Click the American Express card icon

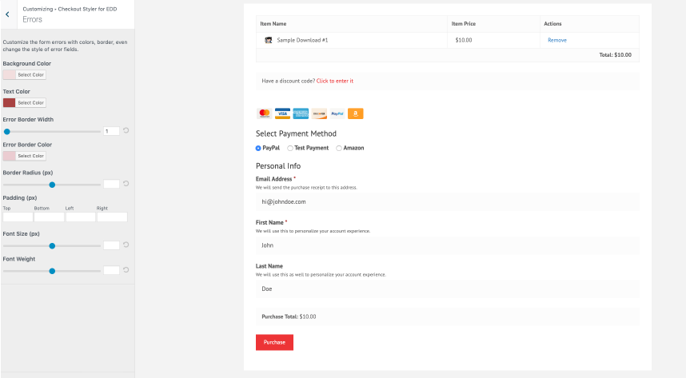pyautogui.click(x=301, y=113)
